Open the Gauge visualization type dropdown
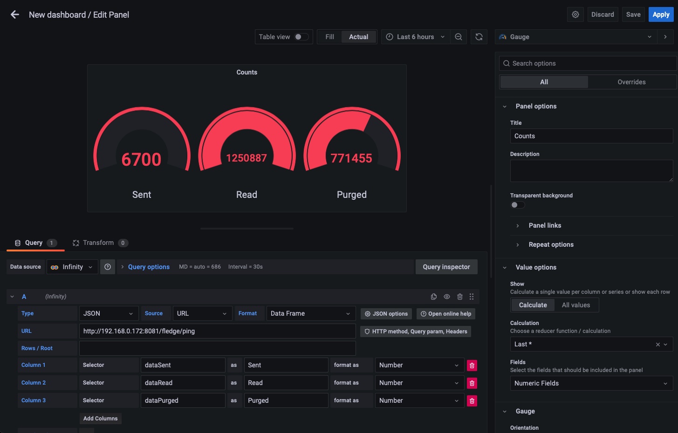678x433 pixels. click(x=575, y=37)
